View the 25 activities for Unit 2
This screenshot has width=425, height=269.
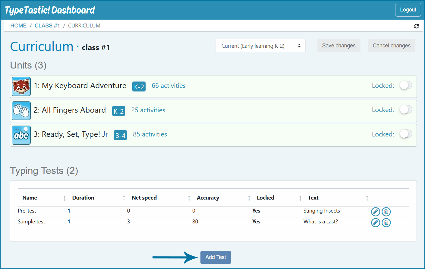[x=148, y=110]
